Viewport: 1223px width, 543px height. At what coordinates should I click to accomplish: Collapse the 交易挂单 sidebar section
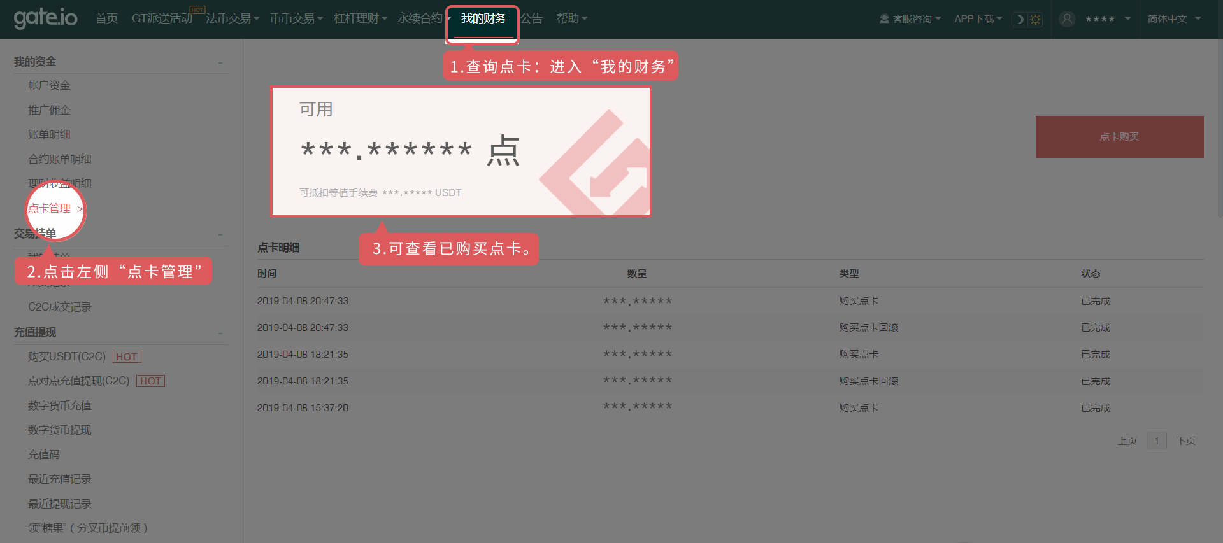point(220,234)
